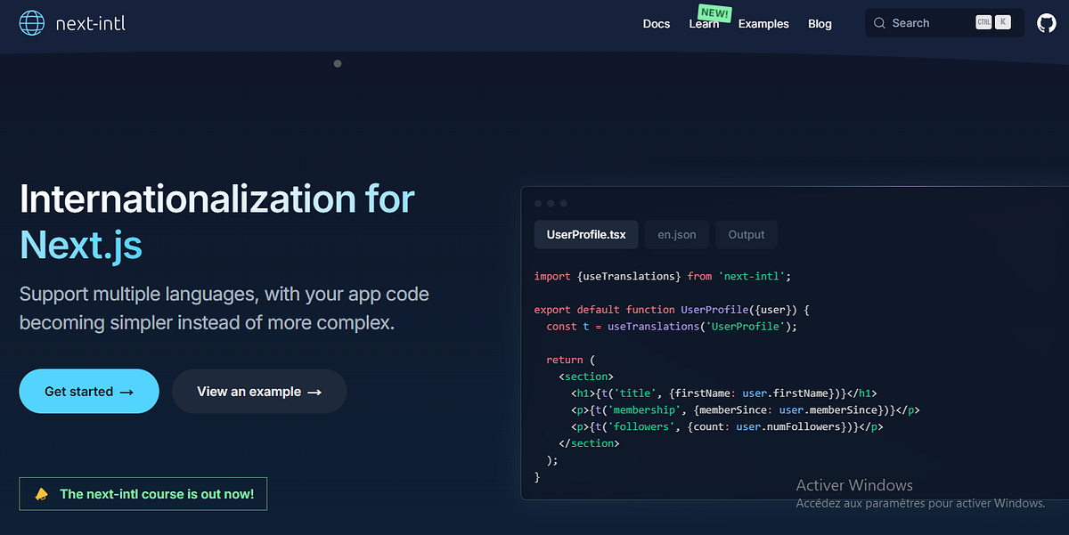The image size is (1069, 535).
Task: Click the megaphone icon in the course banner
Action: point(42,493)
